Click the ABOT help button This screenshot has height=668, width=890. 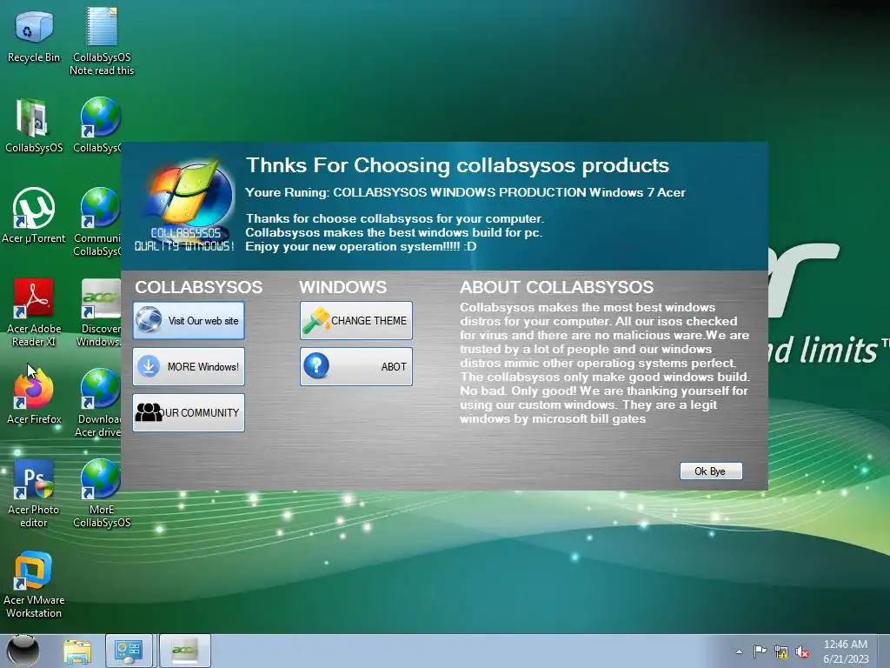click(356, 367)
